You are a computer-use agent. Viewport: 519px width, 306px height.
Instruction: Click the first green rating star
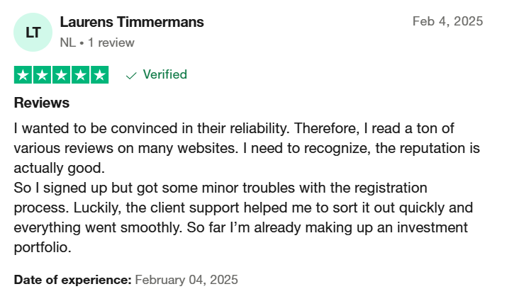[23, 75]
